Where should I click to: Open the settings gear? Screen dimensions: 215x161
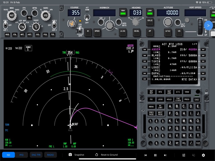[x=203, y=155]
